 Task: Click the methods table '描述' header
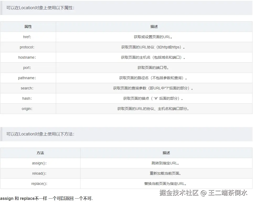[x=166, y=153]
